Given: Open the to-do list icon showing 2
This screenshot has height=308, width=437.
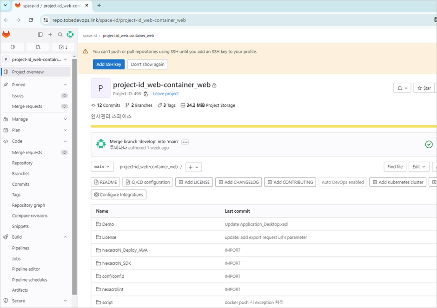Looking at the screenshot, I should [x=62, y=47].
